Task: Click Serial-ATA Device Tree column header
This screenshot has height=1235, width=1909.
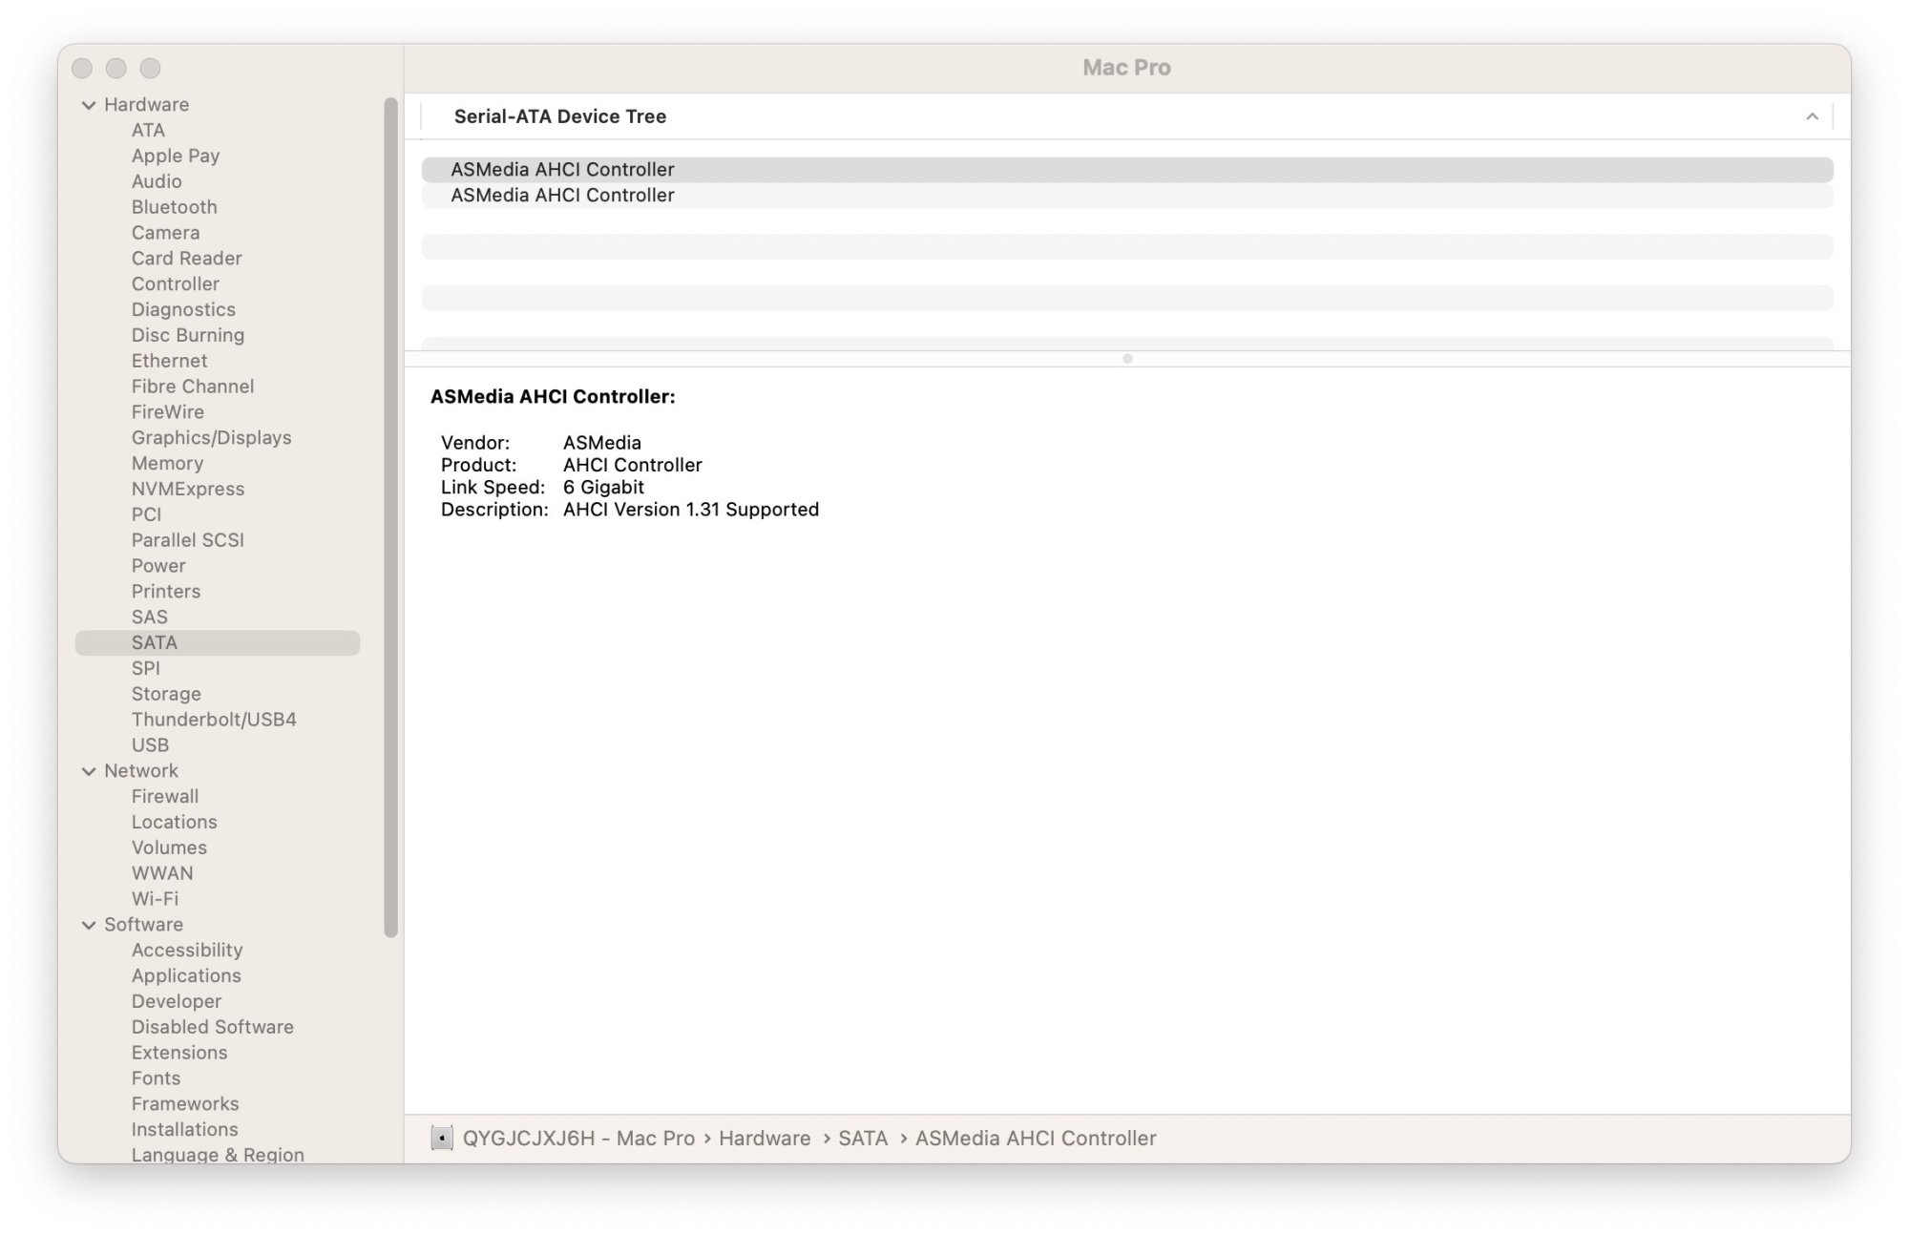Action: [560, 116]
